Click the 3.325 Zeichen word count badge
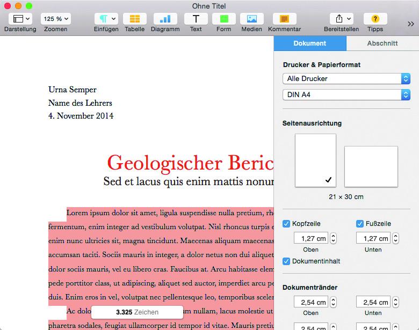The height and width of the screenshot is (330, 419). 137,312
